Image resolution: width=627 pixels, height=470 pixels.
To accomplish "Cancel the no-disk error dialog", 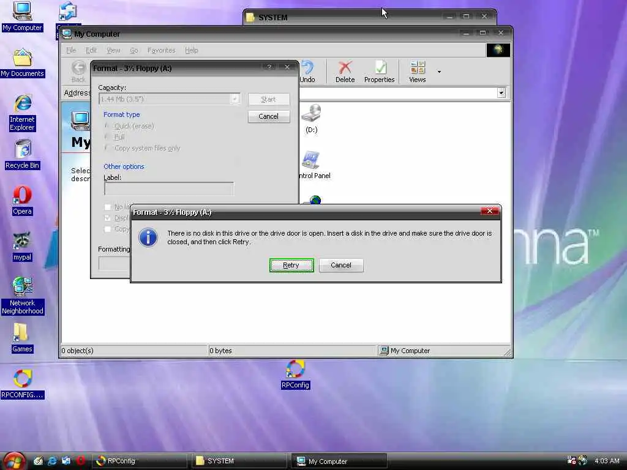I will (341, 266).
